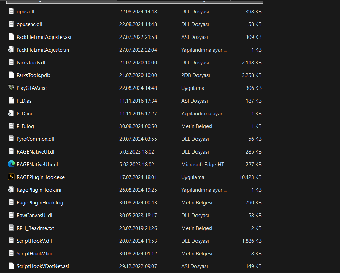Viewport: 340px width, 273px height.
Task: Click the RagePluginHook.ini config file icon
Action: pos(11,190)
